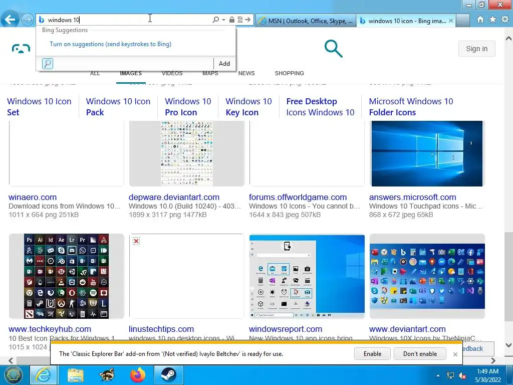Click the Go arrow in address bar
Image resolution: width=513 pixels, height=385 pixels.
tap(247, 20)
